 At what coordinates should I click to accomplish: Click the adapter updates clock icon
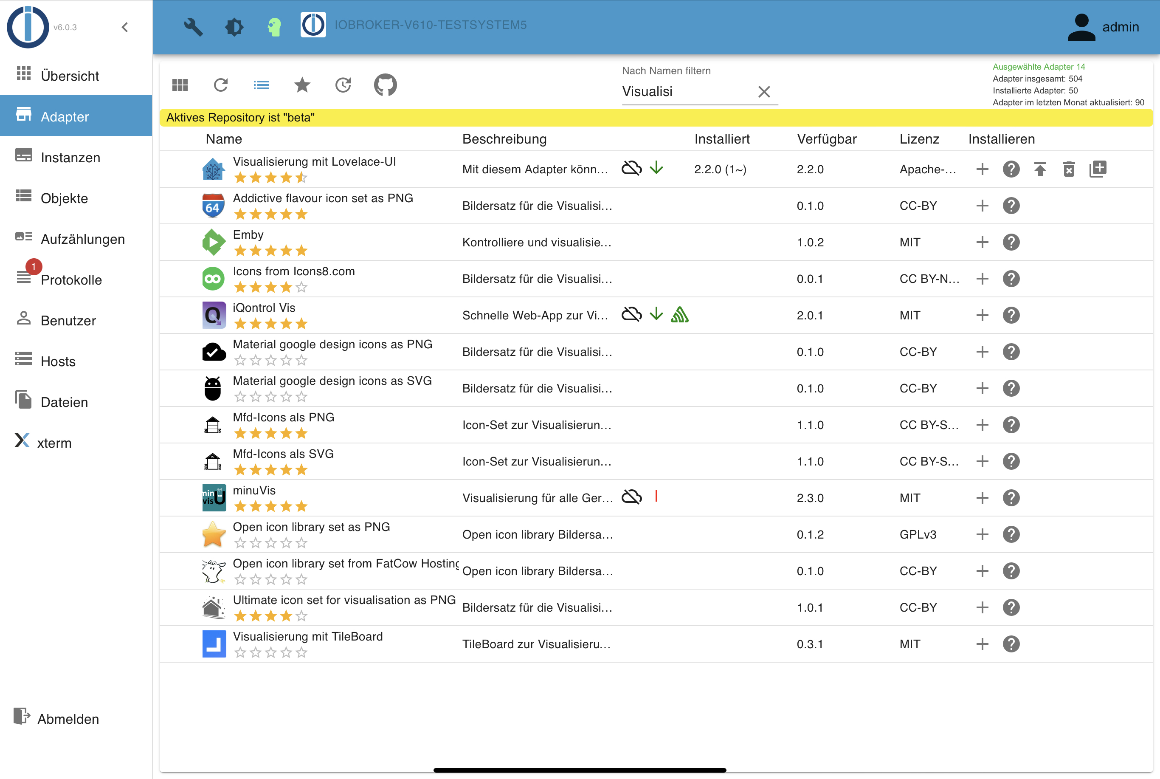click(343, 85)
